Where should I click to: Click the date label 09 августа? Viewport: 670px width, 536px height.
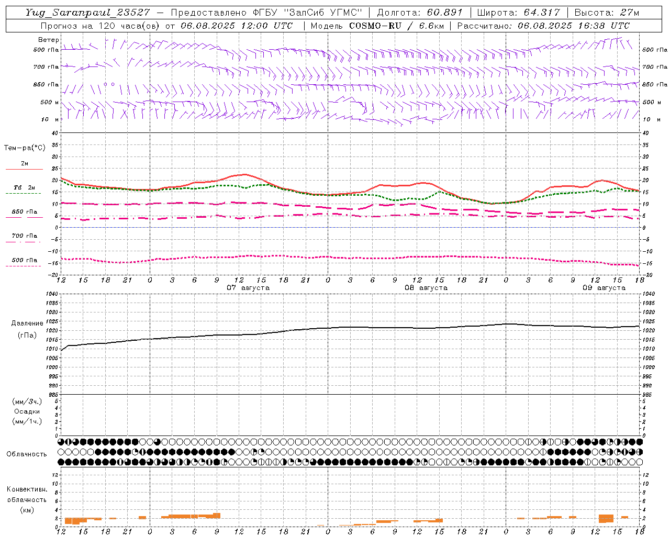604,288
